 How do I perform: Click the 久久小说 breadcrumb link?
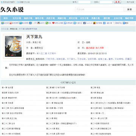[5, 29]
